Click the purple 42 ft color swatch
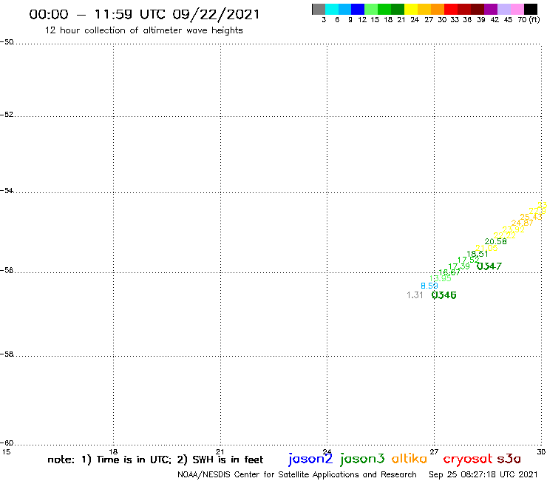The width and height of the screenshot is (547, 481). coord(491,9)
